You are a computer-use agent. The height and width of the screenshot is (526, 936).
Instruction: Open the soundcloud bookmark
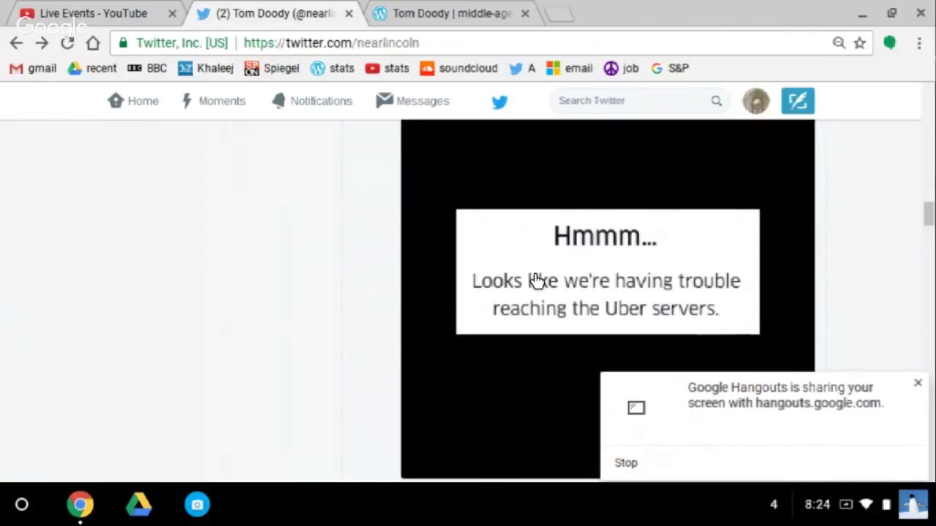click(459, 68)
